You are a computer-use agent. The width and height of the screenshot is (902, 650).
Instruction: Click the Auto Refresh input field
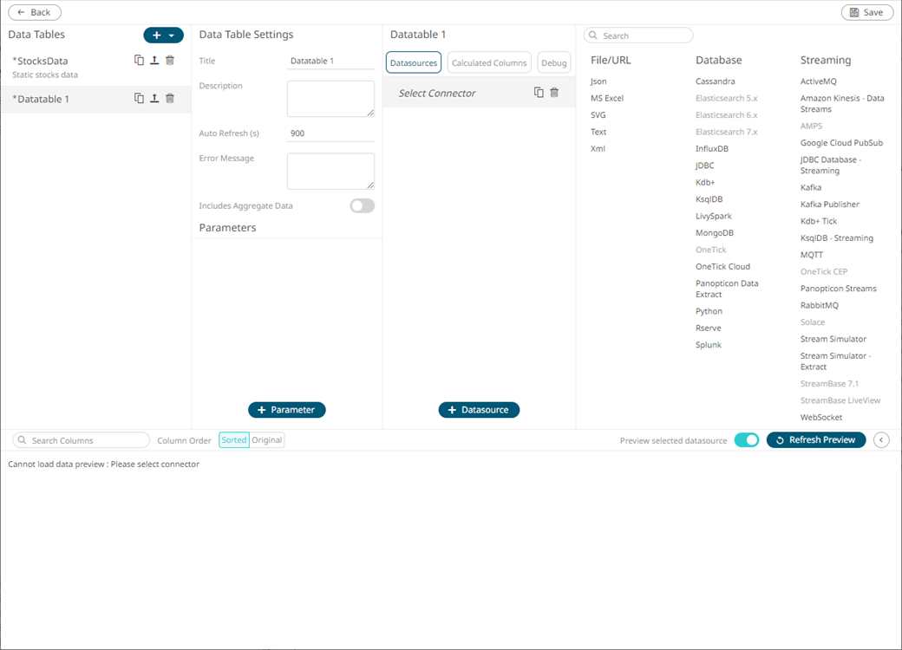click(x=330, y=133)
